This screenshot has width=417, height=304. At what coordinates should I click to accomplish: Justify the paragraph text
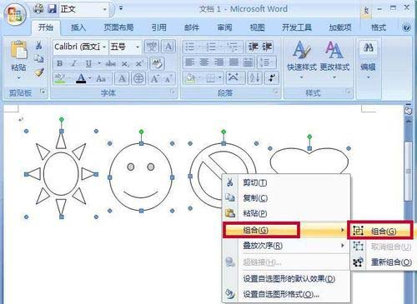(x=234, y=62)
